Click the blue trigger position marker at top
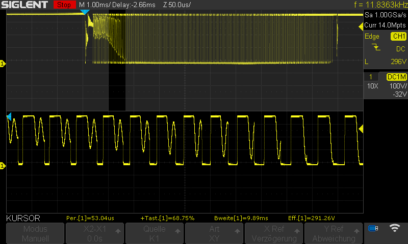The height and width of the screenshot is (244, 408). (85, 12)
